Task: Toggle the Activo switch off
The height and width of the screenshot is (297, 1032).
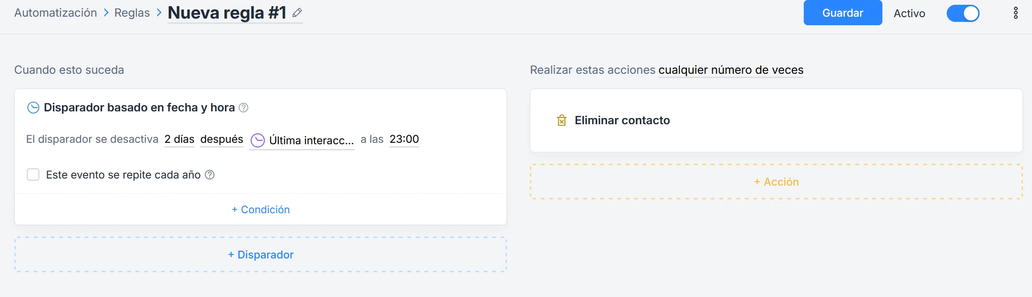Action: 962,13
